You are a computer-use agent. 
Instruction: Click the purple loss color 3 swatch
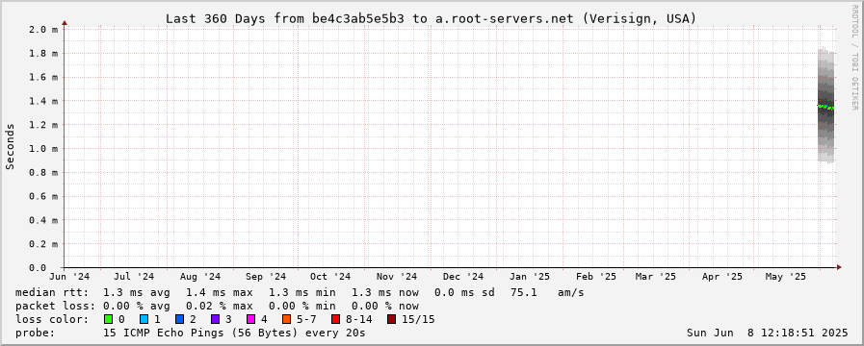pyautogui.click(x=215, y=319)
